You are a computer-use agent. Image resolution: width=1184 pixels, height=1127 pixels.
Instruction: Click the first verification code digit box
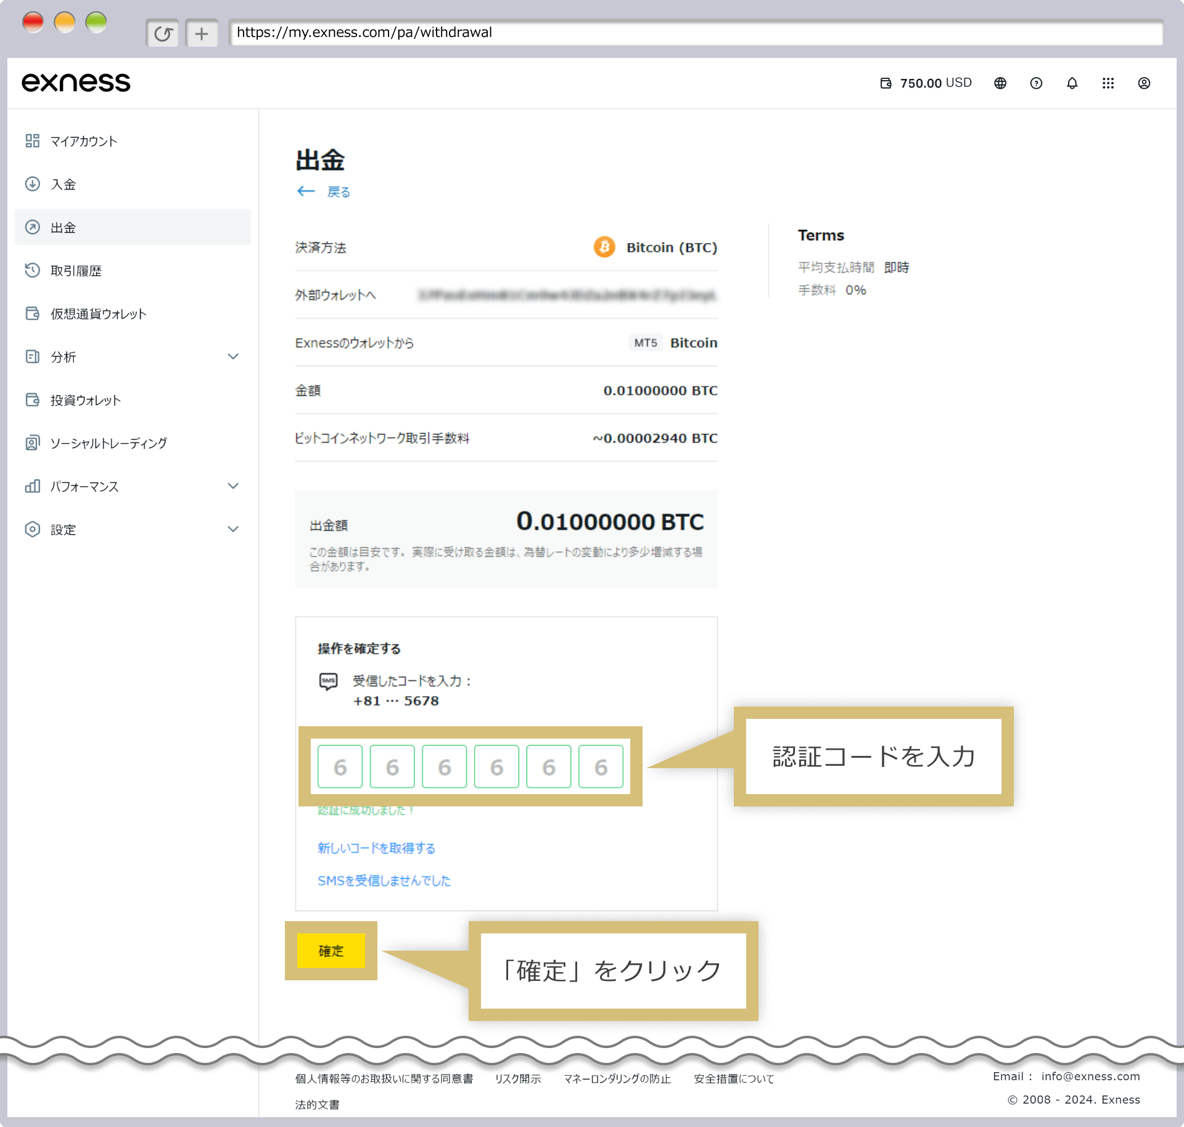[340, 766]
